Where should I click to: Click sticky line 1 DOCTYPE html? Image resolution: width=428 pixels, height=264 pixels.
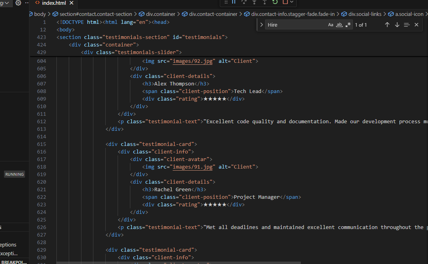click(113, 22)
